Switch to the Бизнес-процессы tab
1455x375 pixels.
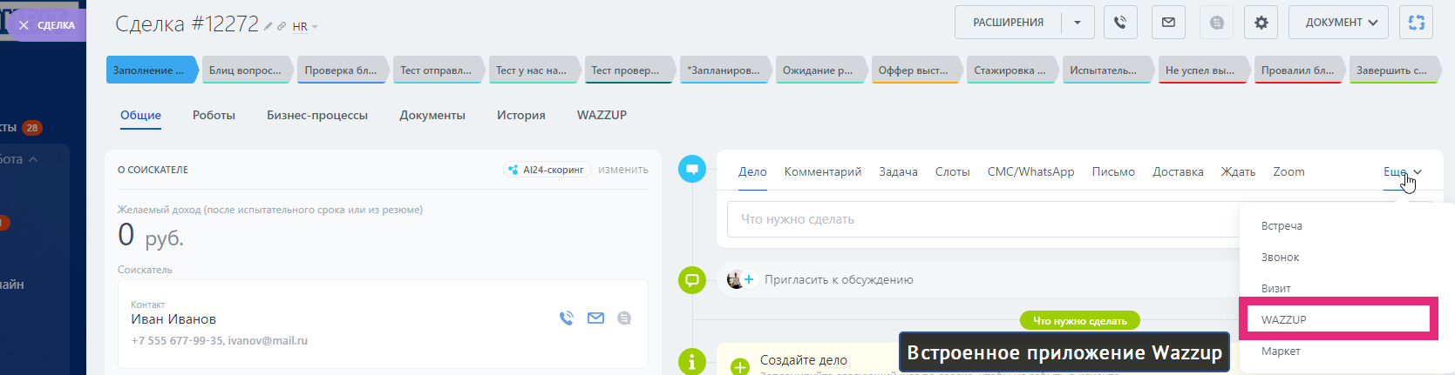317,115
